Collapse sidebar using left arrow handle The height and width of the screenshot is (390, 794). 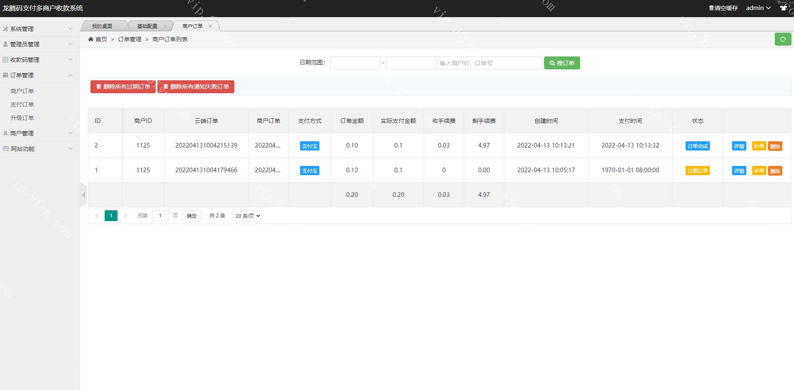coord(83,195)
